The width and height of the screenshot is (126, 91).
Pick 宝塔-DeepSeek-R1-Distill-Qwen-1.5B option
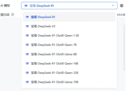(x=69, y=36)
